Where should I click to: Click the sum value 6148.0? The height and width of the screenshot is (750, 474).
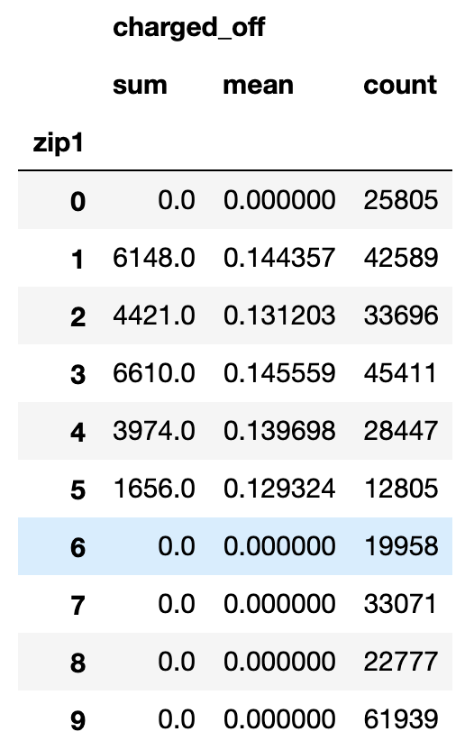154,259
